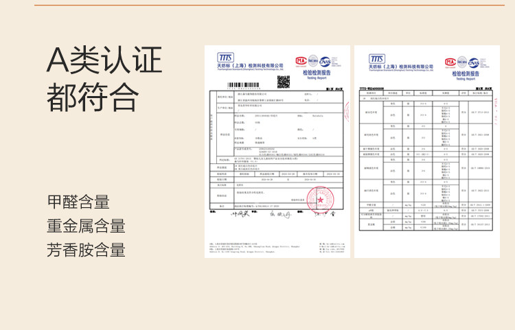Click the "都符合" heading text

92,97
